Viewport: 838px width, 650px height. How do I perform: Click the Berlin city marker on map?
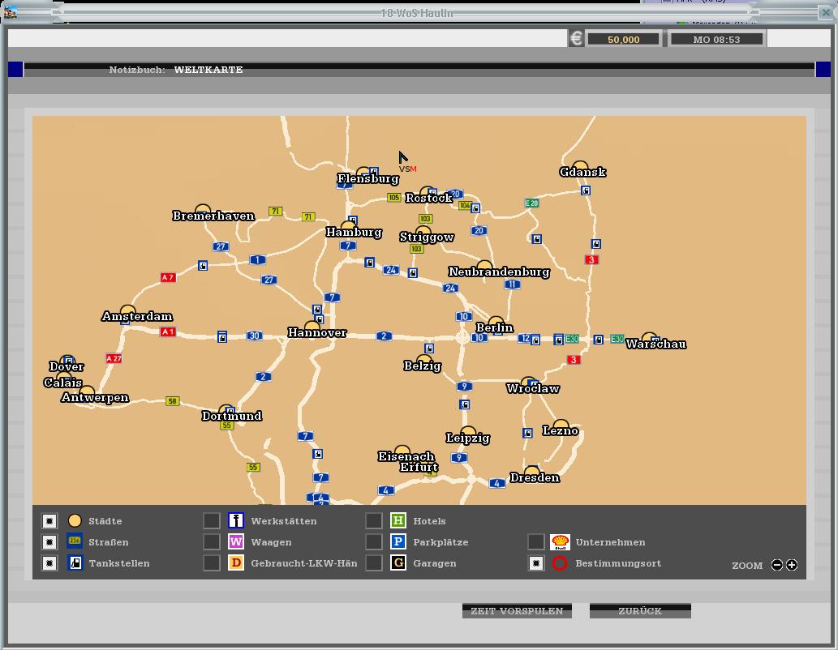click(496, 323)
